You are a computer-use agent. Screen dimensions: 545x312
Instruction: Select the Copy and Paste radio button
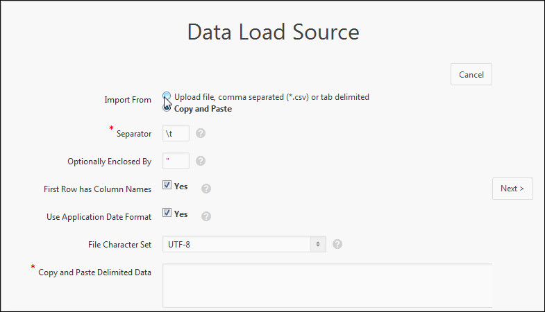point(167,108)
